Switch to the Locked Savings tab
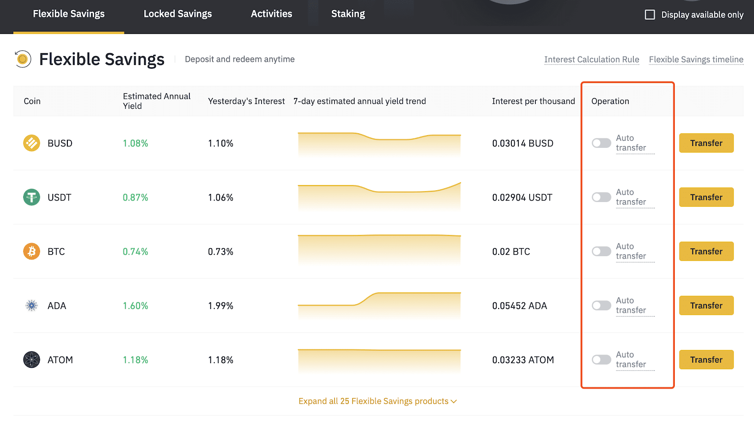Viewport: 754px width, 446px height. pyautogui.click(x=178, y=14)
